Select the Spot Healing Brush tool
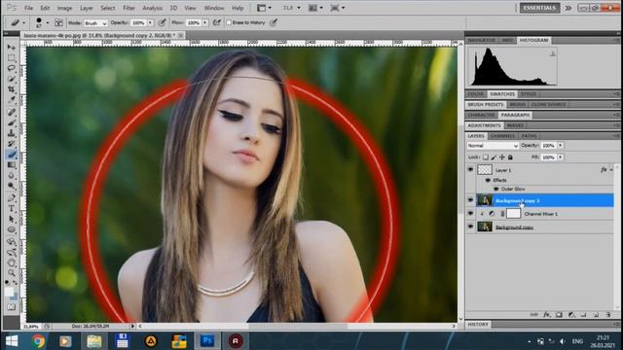 11,113
